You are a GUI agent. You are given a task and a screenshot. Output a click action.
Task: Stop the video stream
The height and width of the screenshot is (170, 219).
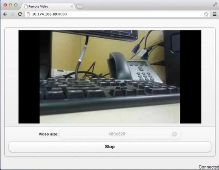(110, 147)
